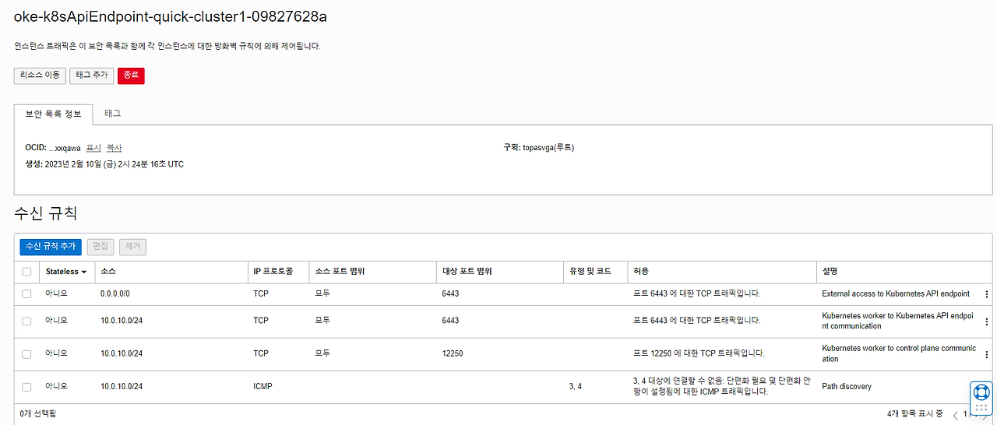Check the 0.0.0.0/0 rule row
Viewport: 997px width, 425px height.
point(27,294)
